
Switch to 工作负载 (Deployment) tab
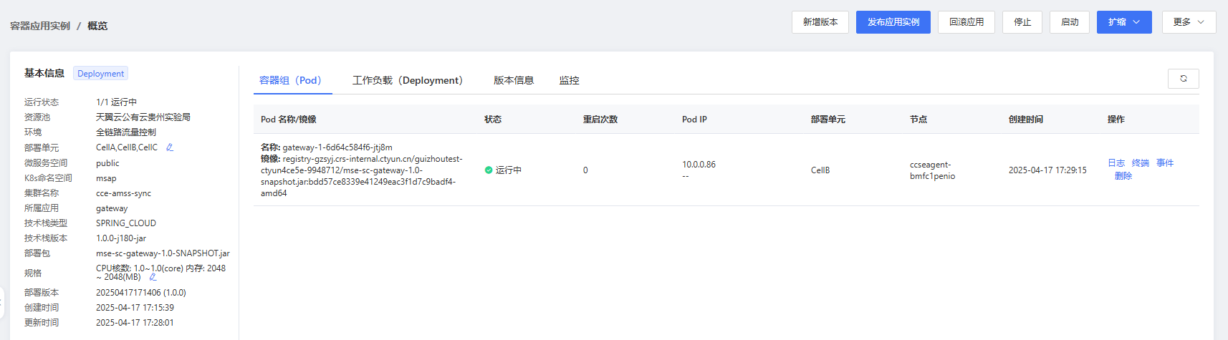tap(408, 80)
